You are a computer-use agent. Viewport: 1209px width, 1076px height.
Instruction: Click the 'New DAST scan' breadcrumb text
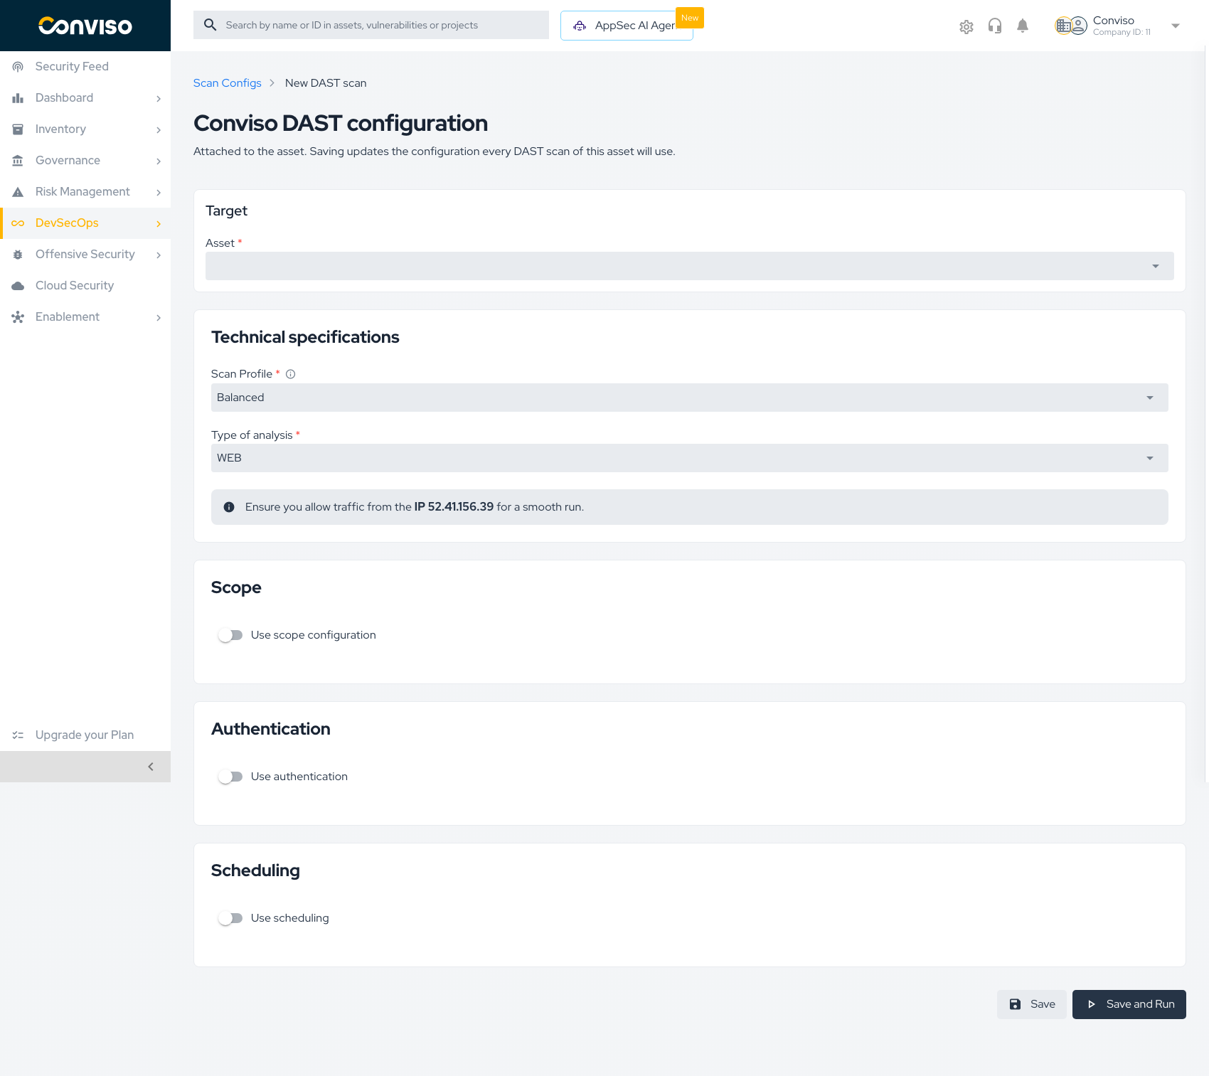(x=326, y=83)
